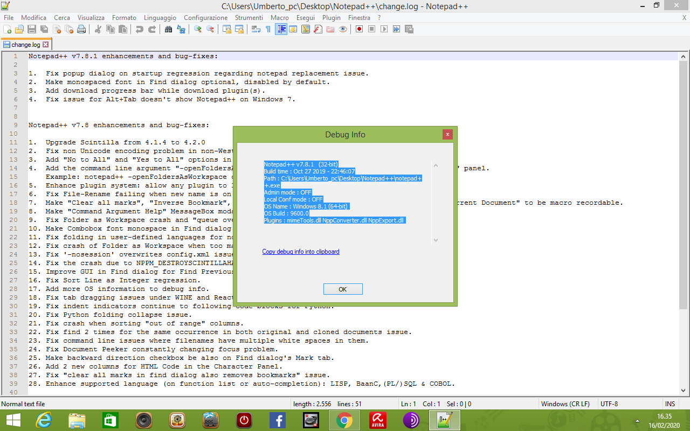This screenshot has height=431, width=690.
Task: Toggle the monitoring eye toolbar icon
Action: tap(342, 29)
